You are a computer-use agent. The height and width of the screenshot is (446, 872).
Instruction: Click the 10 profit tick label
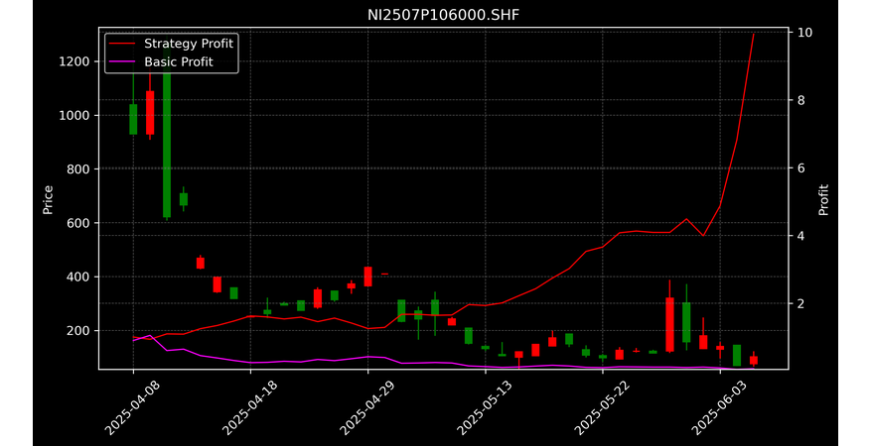coord(804,32)
